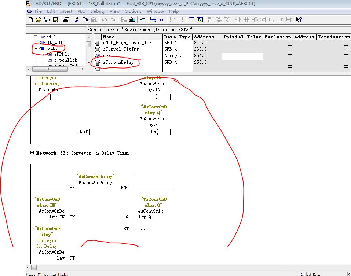The height and width of the screenshot is (276, 351).
Task: Select the sConvOnDelay variable row
Action: tap(118, 62)
